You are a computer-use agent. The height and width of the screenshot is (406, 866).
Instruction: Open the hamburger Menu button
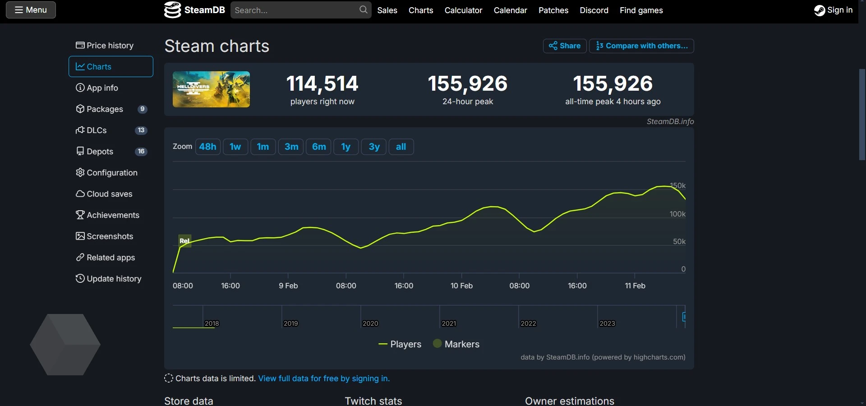coord(31,10)
